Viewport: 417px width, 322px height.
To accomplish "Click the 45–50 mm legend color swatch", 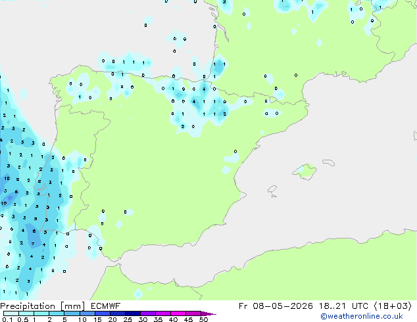I will (193, 313).
